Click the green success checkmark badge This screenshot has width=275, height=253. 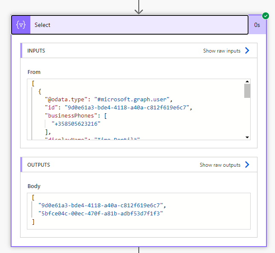(x=266, y=16)
